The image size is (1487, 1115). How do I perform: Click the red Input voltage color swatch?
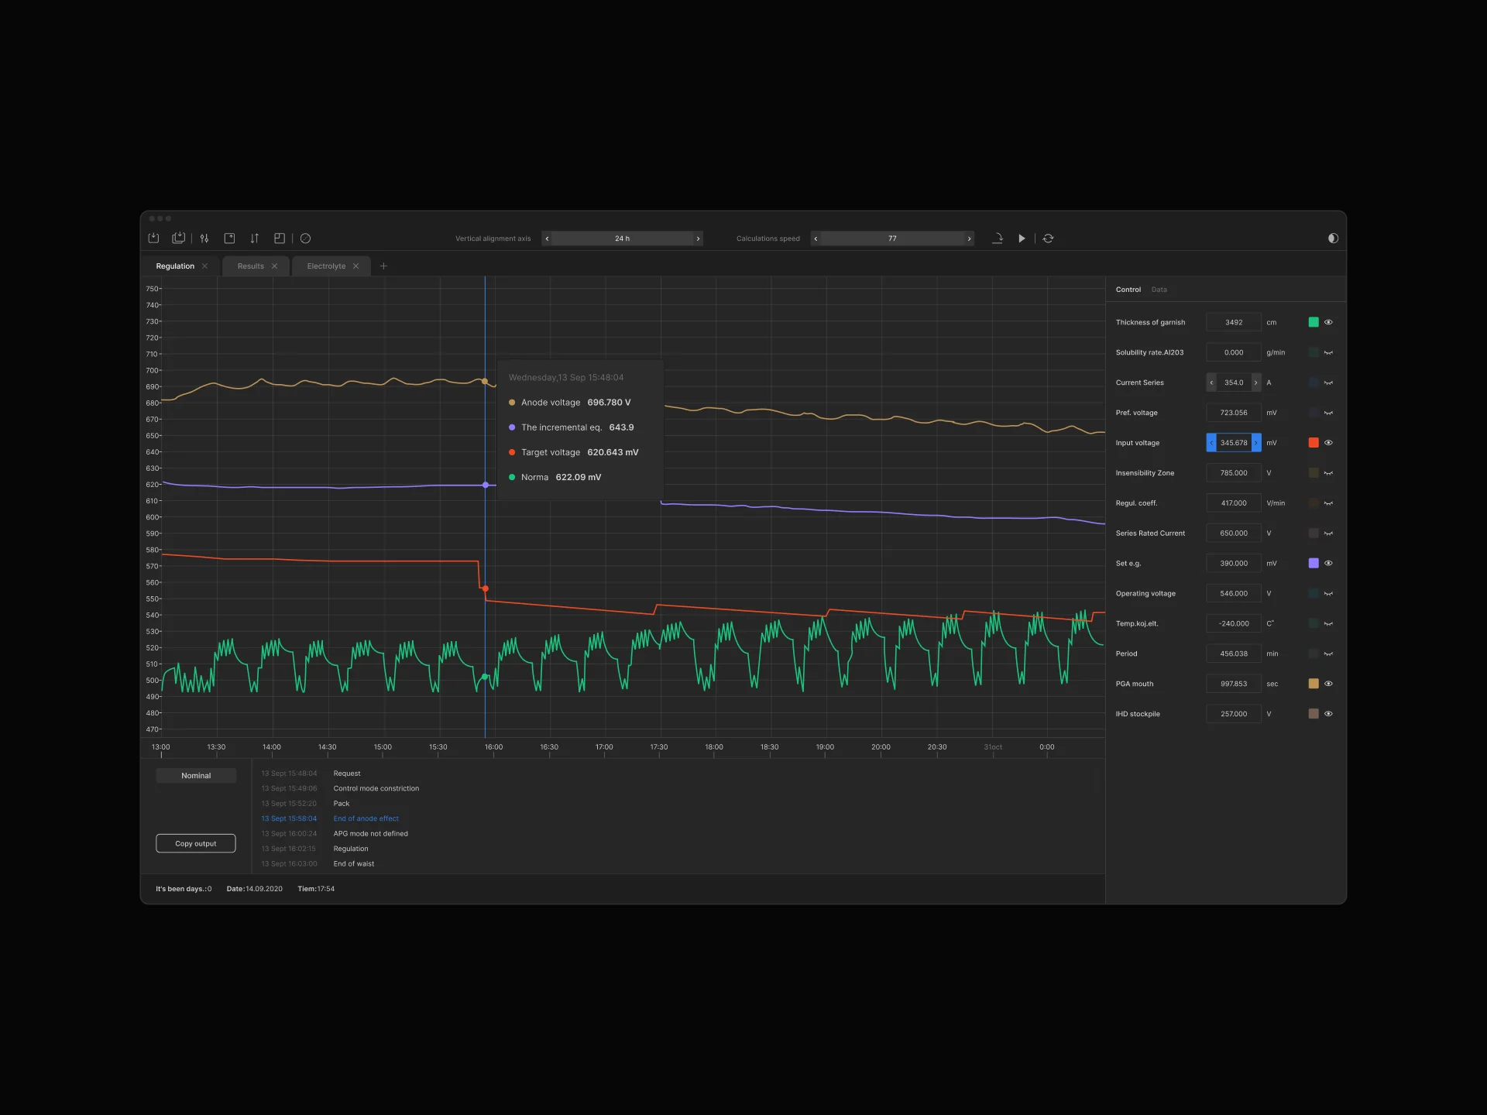point(1313,443)
